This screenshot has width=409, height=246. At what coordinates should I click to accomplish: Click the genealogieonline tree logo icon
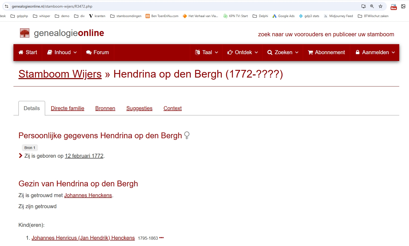(x=25, y=33)
